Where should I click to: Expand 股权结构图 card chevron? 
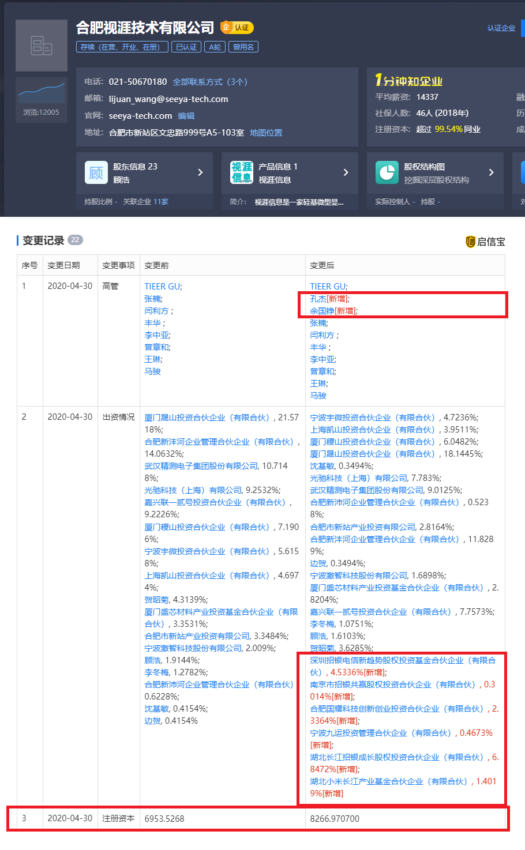(x=491, y=172)
